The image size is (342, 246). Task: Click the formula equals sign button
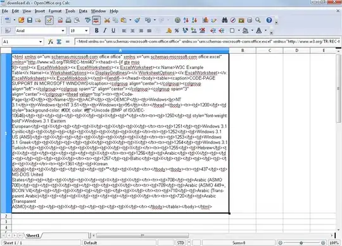pos(67,41)
